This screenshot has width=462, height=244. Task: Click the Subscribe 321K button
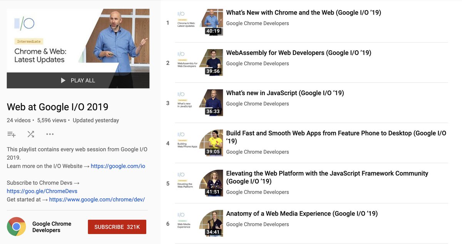(x=117, y=227)
